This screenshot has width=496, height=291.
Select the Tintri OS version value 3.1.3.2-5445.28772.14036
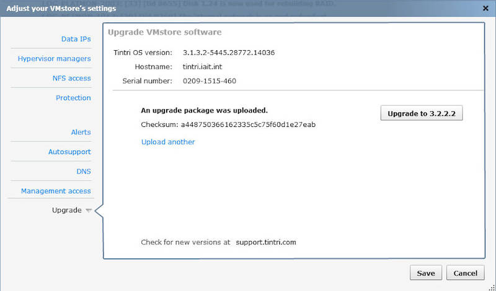tap(229, 53)
